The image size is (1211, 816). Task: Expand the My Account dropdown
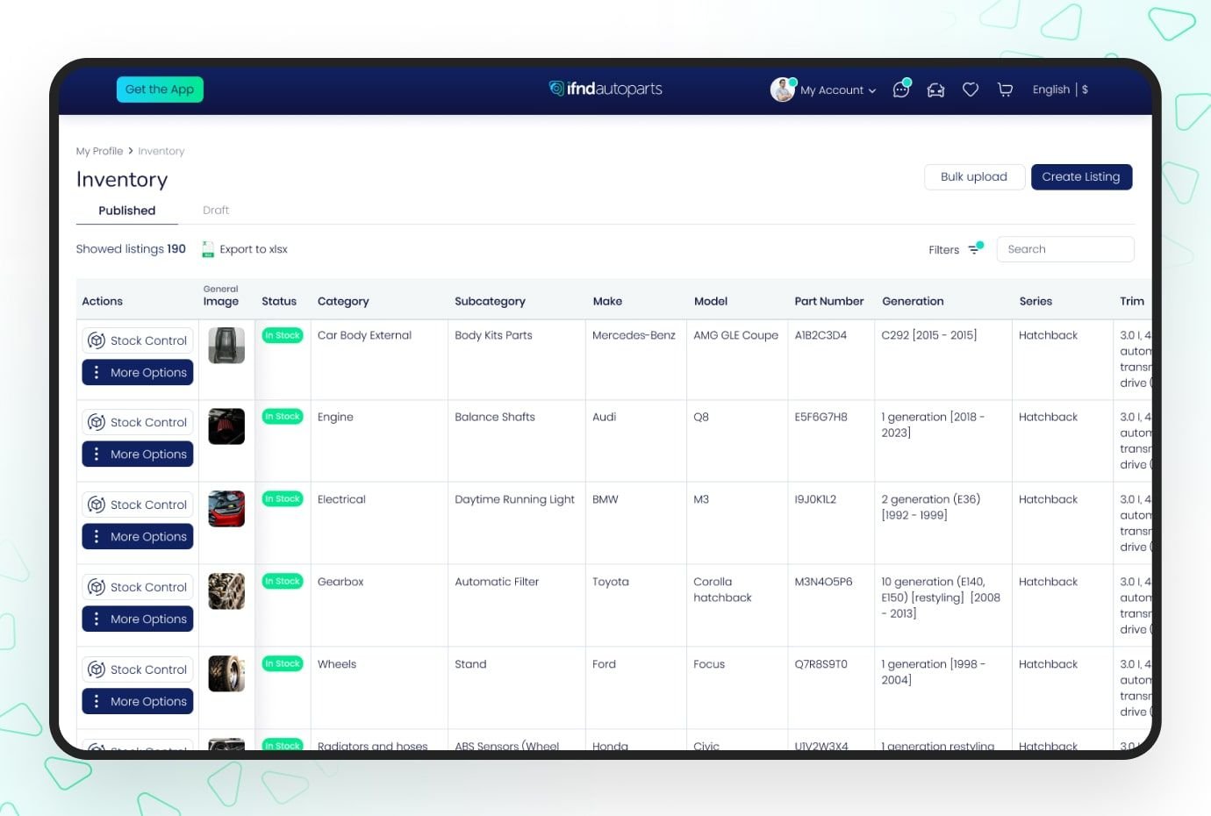838,90
